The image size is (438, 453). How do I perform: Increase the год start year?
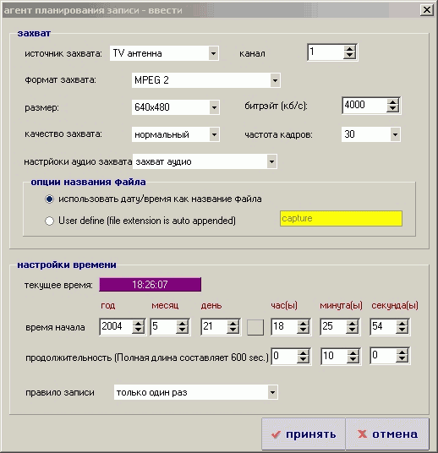point(138,324)
